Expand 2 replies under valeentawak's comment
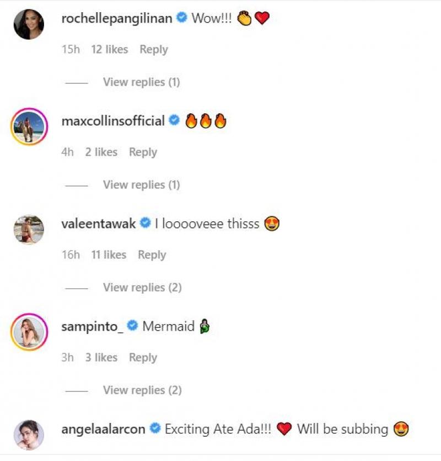441x461 pixels. pos(142,288)
